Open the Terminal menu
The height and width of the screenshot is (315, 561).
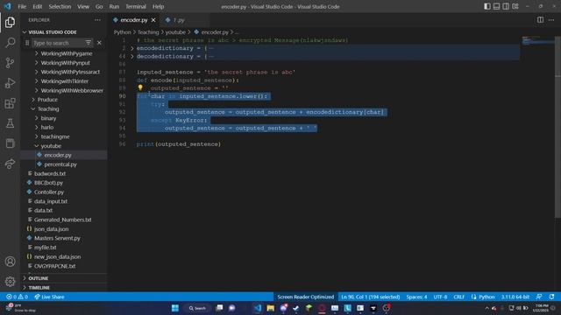[x=136, y=6]
